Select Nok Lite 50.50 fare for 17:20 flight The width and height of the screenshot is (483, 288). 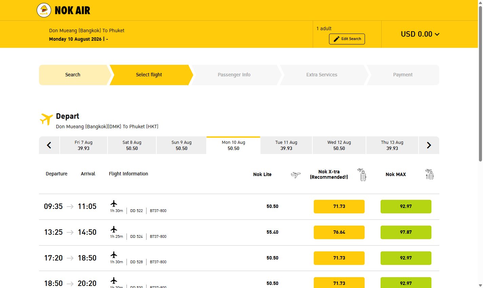[272, 258]
